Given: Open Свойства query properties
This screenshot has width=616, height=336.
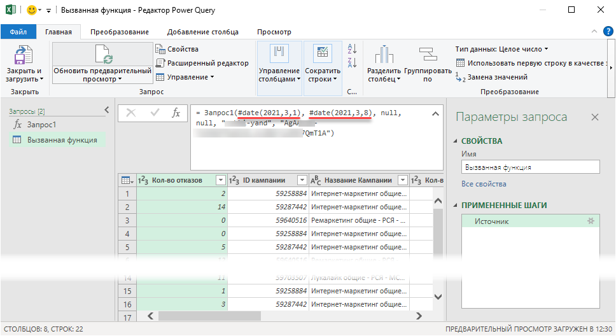Looking at the screenshot, I should 177,49.
